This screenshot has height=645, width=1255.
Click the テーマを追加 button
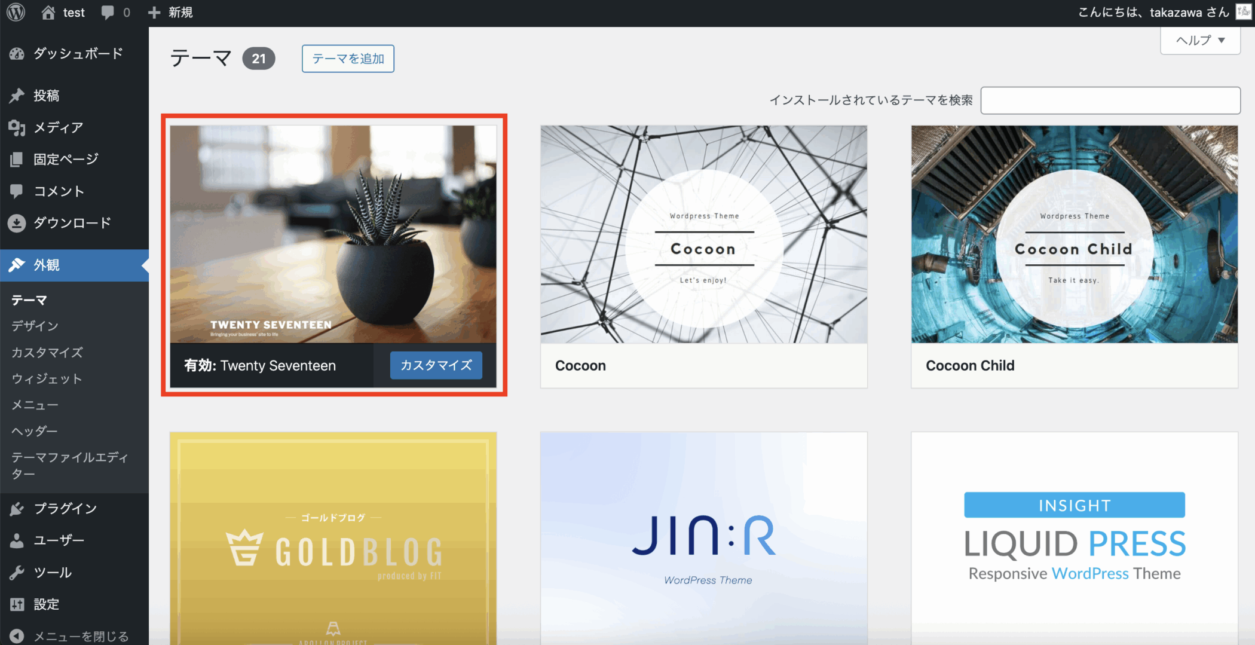(348, 59)
